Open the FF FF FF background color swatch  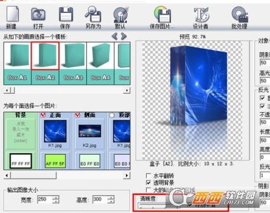pyautogui.click(x=21, y=161)
